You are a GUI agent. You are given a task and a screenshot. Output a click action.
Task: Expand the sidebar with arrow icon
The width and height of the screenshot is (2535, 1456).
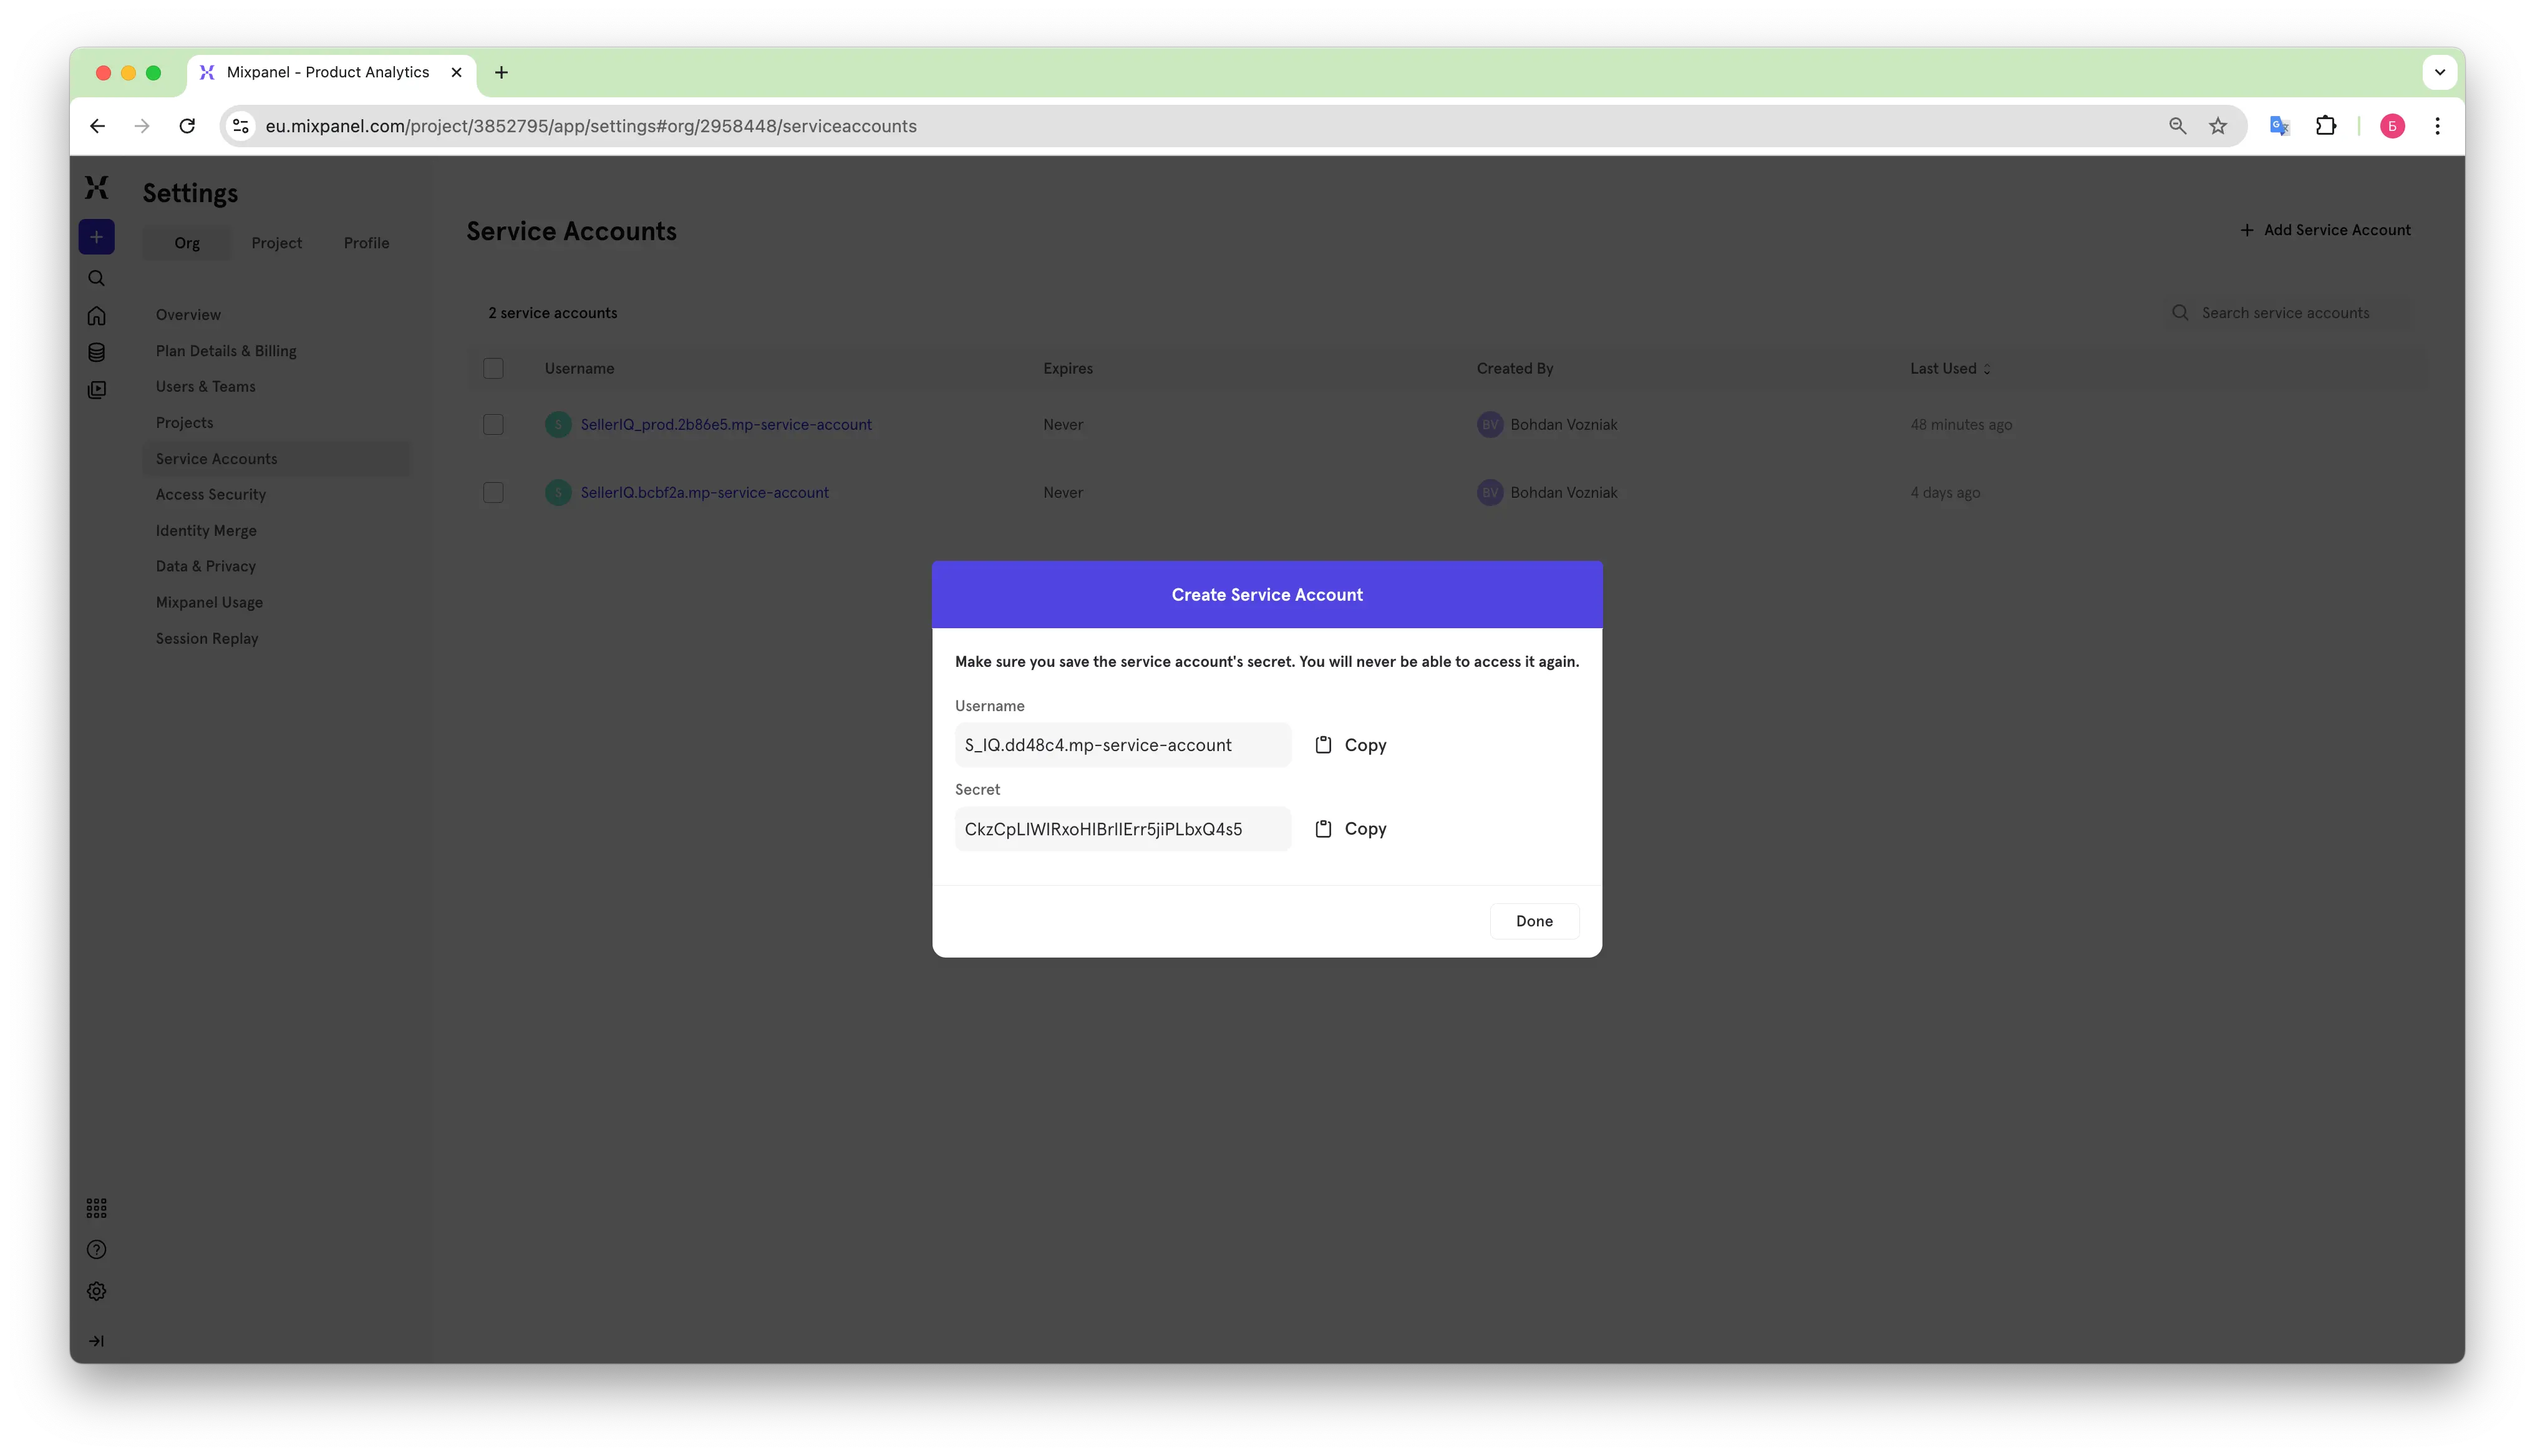pyautogui.click(x=97, y=1341)
